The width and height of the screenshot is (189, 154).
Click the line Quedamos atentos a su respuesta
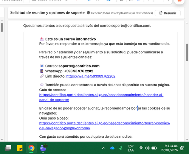(x=87, y=26)
